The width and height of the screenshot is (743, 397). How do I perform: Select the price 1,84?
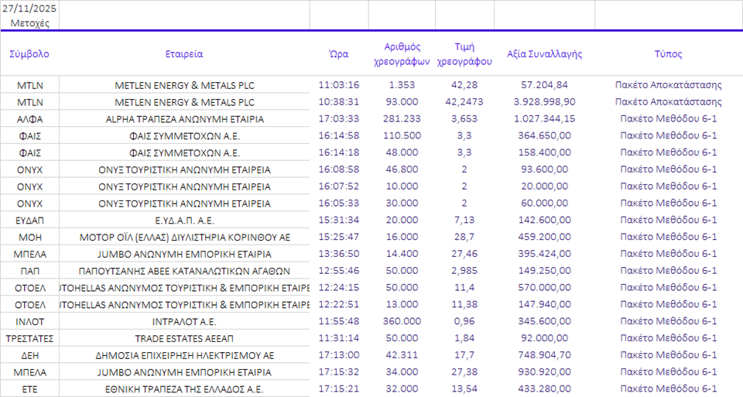tap(464, 337)
